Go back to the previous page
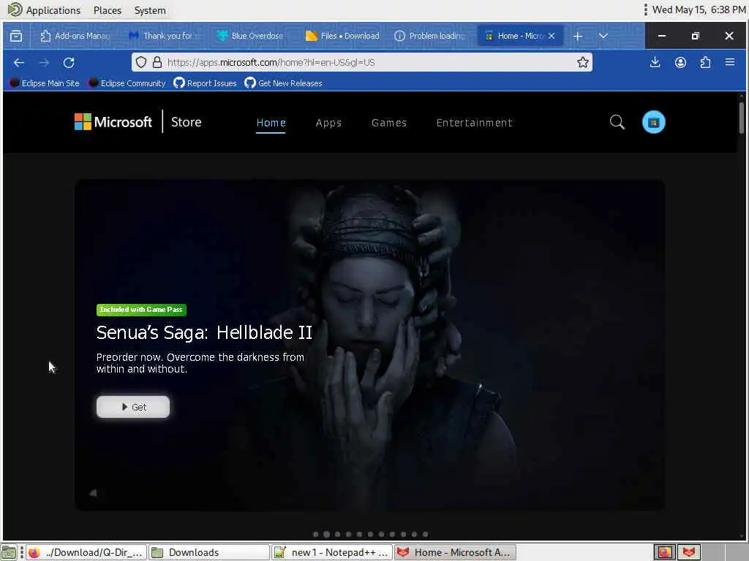Image resolution: width=749 pixels, height=561 pixels. point(19,63)
